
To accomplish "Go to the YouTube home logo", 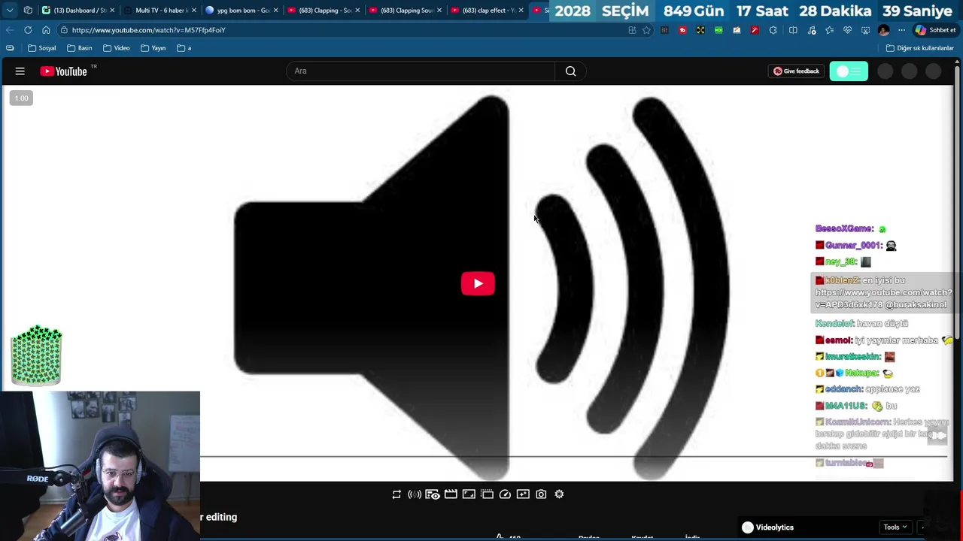I will pos(64,71).
